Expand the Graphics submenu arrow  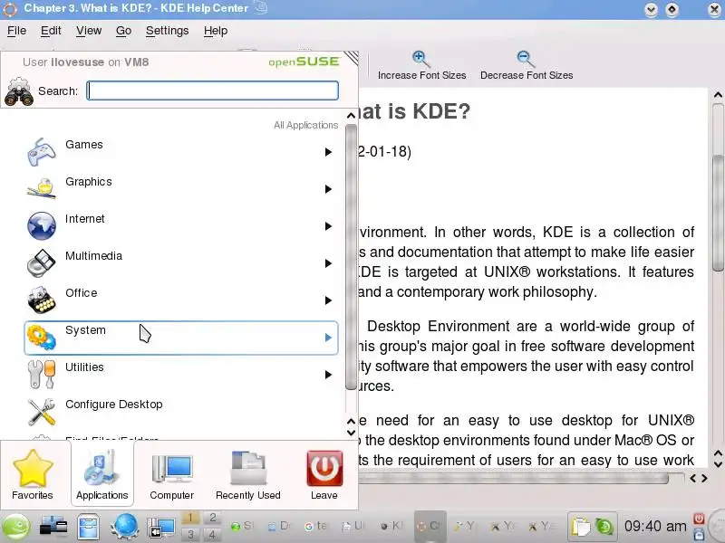[328, 189]
